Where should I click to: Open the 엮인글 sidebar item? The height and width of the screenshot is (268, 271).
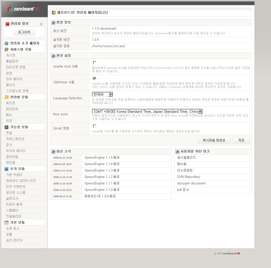point(11,163)
